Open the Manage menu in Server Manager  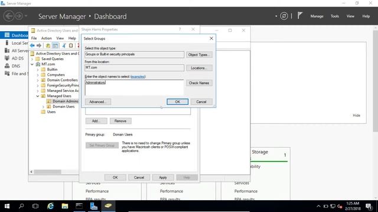click(x=317, y=16)
